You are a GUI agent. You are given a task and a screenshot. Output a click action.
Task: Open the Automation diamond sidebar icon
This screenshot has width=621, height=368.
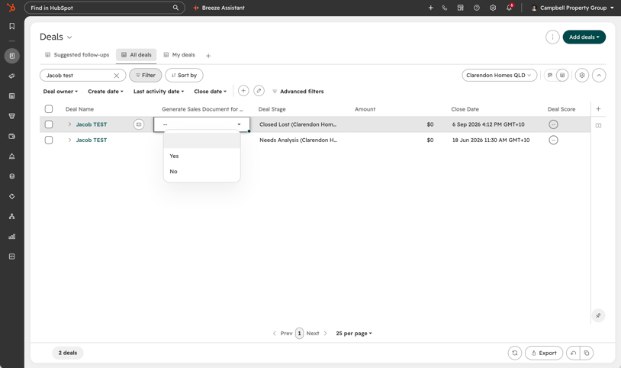[x=12, y=196]
